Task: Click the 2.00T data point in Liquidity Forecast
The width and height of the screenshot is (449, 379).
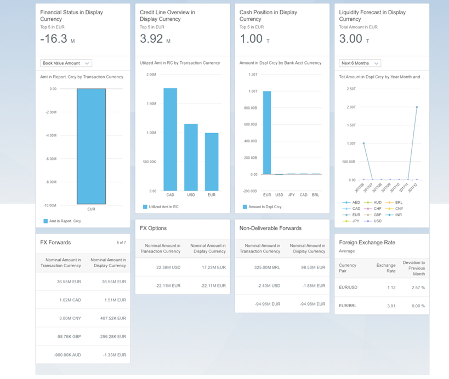Action: point(417,107)
